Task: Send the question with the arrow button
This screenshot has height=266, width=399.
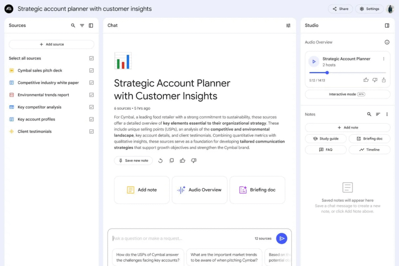Action: tap(281, 238)
